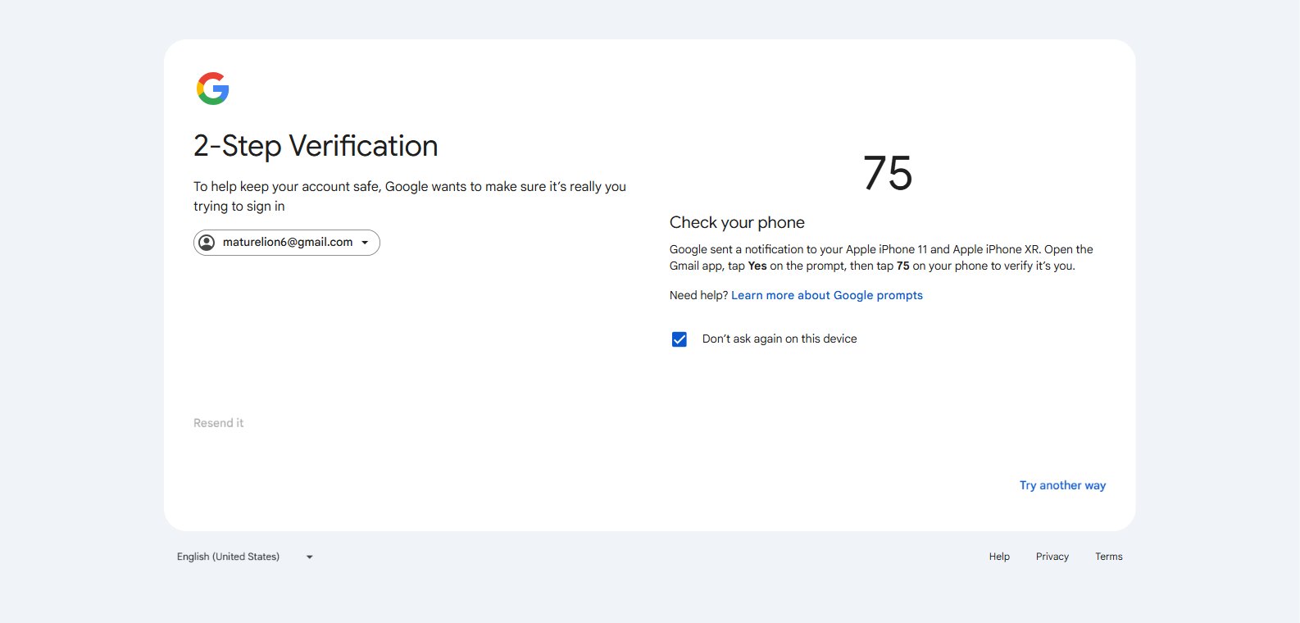Click the Resend it button
The height and width of the screenshot is (623, 1300).
[x=218, y=423]
